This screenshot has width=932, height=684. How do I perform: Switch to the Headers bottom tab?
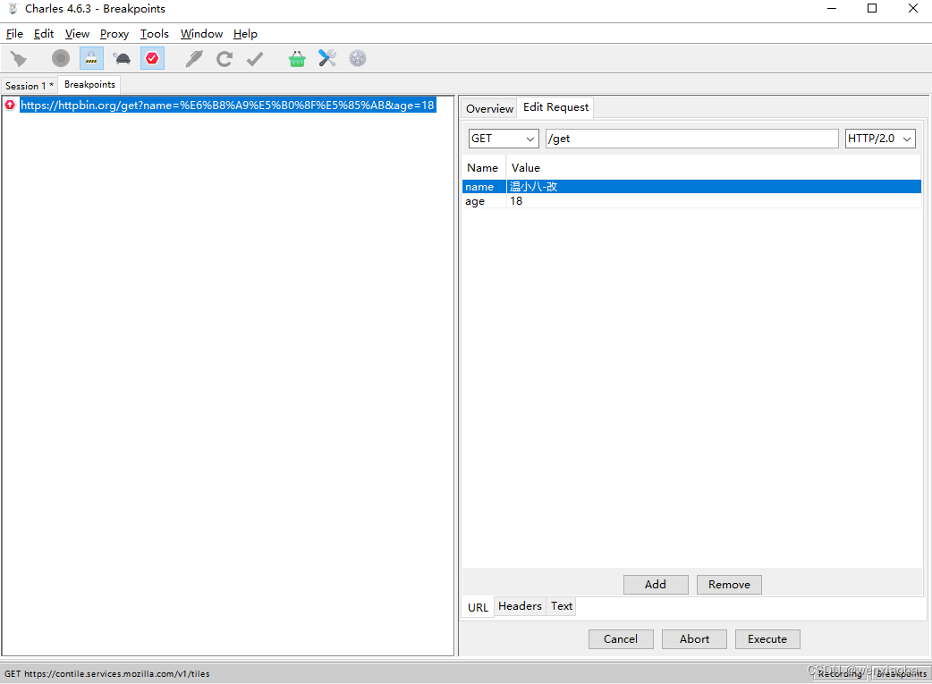click(520, 606)
